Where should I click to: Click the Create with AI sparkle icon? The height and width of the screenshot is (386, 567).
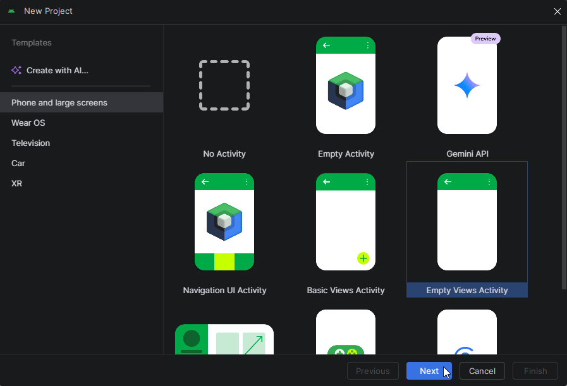click(x=16, y=70)
